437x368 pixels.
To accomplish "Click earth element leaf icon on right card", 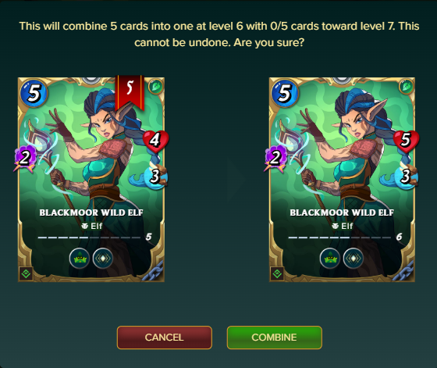I will tap(407, 87).
